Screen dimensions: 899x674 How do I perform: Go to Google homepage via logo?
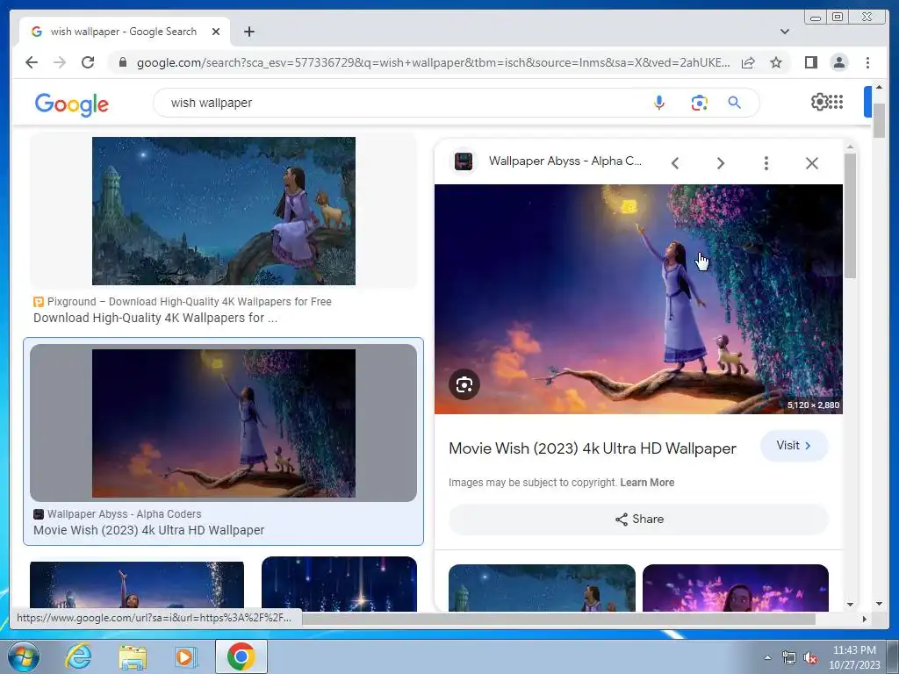pos(72,104)
